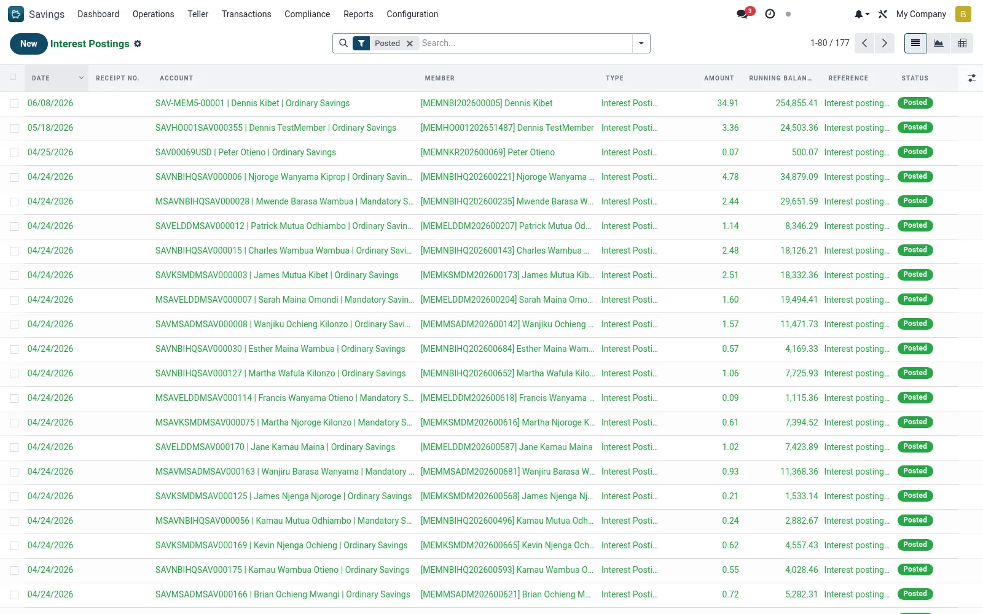Click the amount 34.91 cell
Viewport: 983px width, 614px height.
(x=727, y=103)
